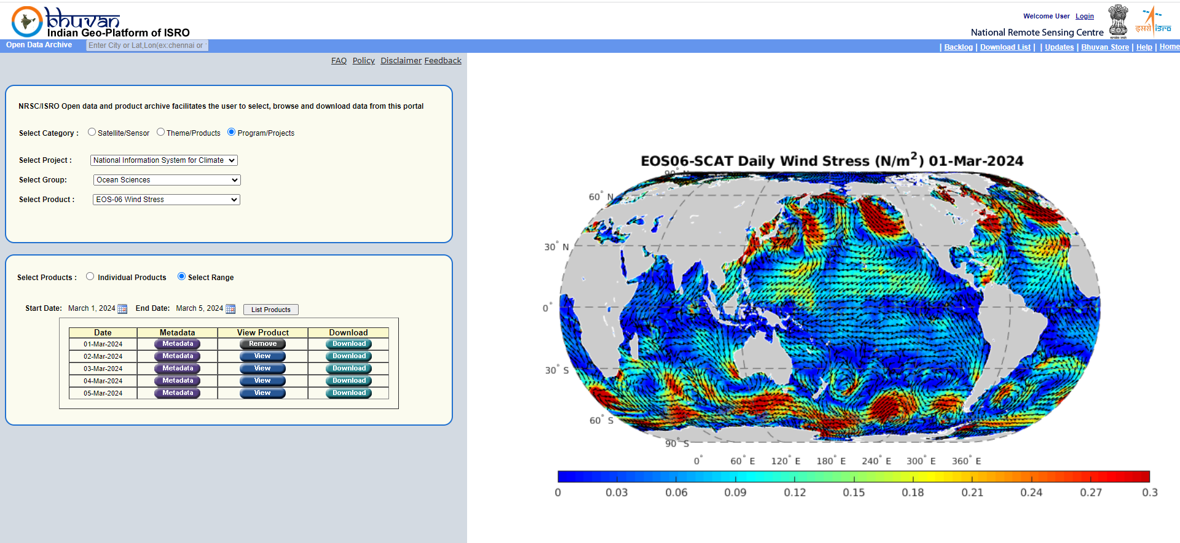Select Satellite/Sensor category
Image resolution: width=1180 pixels, height=543 pixels.
(x=92, y=132)
